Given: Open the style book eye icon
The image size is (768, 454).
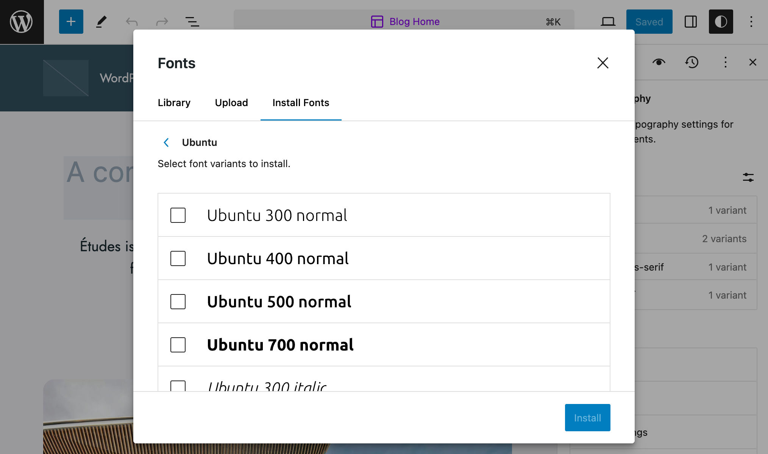Looking at the screenshot, I should 659,62.
